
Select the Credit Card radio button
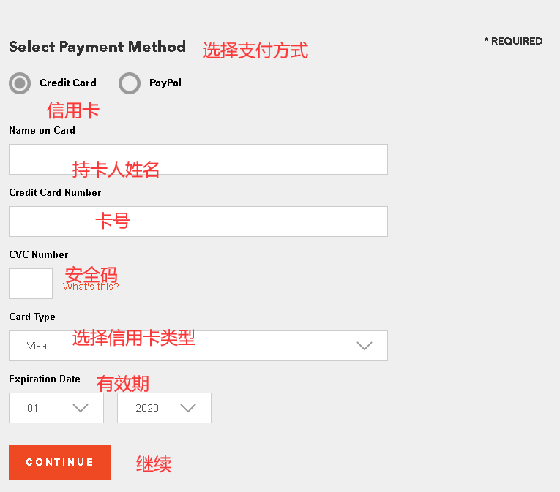[20, 83]
